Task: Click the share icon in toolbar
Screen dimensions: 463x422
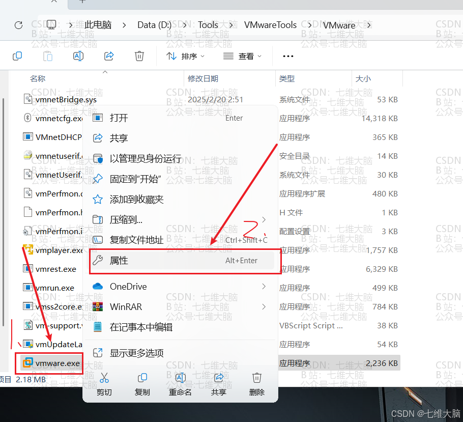Action: click(x=109, y=56)
